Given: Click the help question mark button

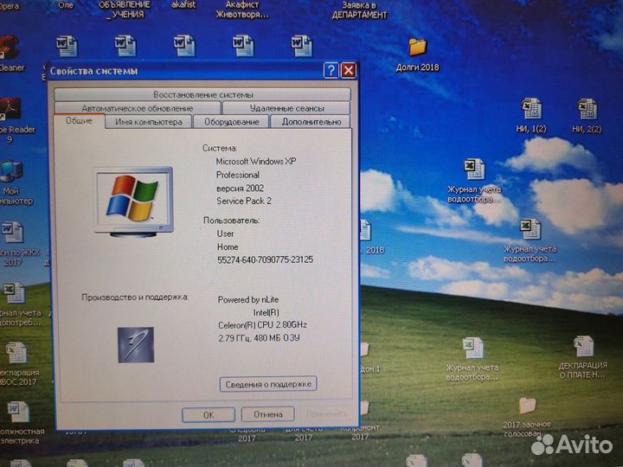Looking at the screenshot, I should tap(331, 71).
